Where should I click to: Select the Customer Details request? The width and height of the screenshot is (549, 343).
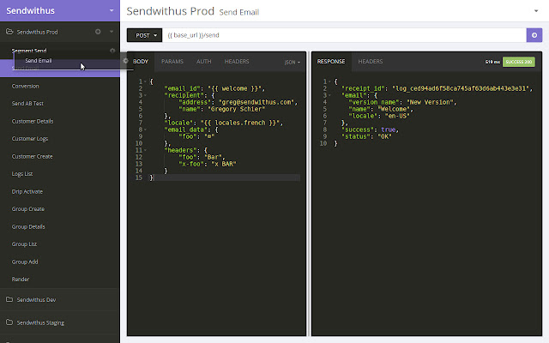tap(33, 121)
